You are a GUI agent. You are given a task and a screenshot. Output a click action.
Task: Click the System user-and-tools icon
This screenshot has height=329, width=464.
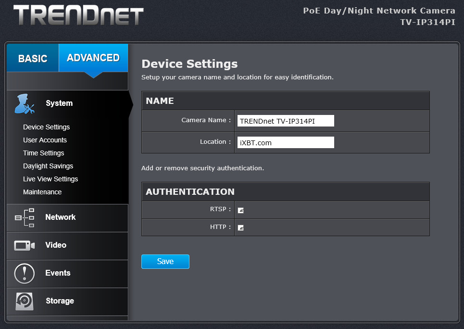25,103
